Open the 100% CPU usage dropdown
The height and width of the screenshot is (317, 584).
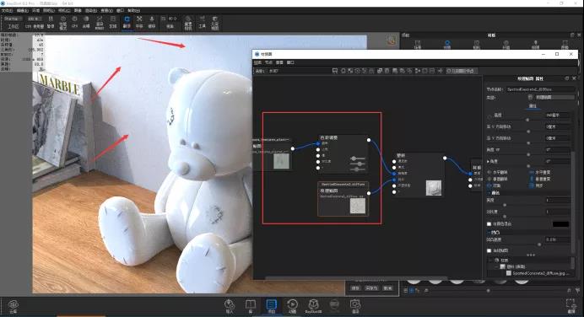35,19
